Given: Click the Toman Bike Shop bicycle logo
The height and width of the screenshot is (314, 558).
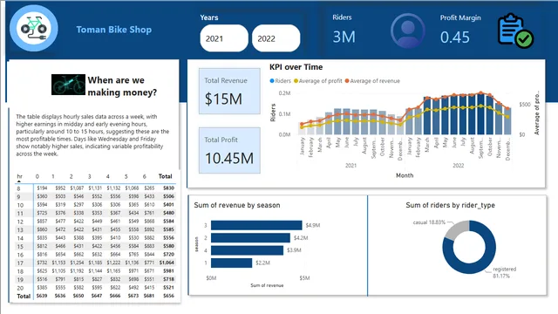Looking at the screenshot, I should click(33, 29).
